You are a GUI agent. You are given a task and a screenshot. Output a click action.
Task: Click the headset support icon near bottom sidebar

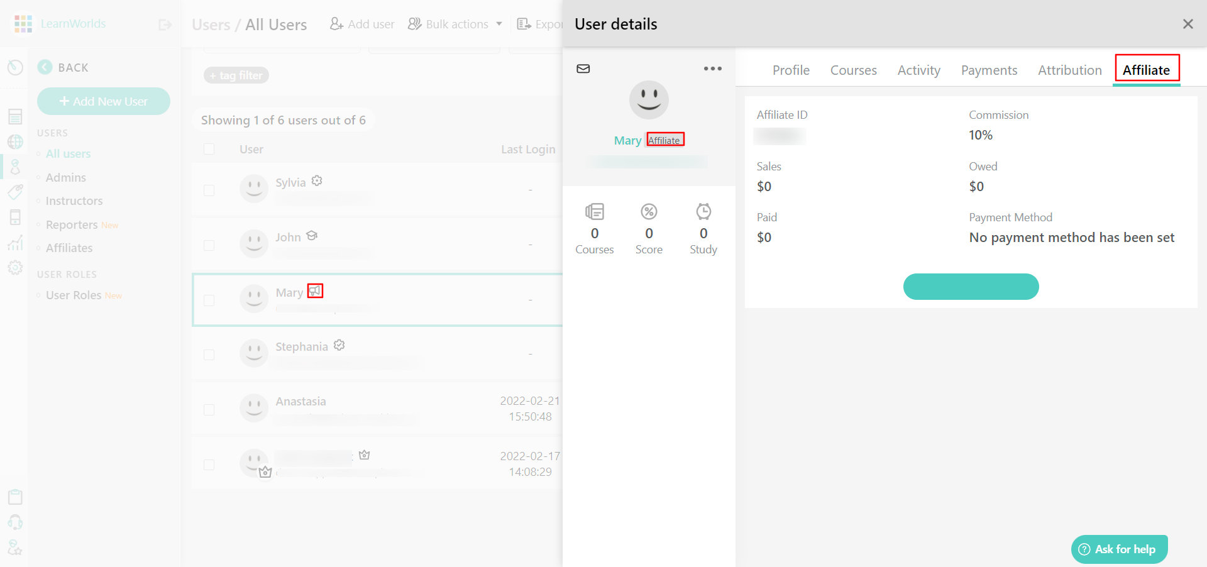[x=15, y=522]
